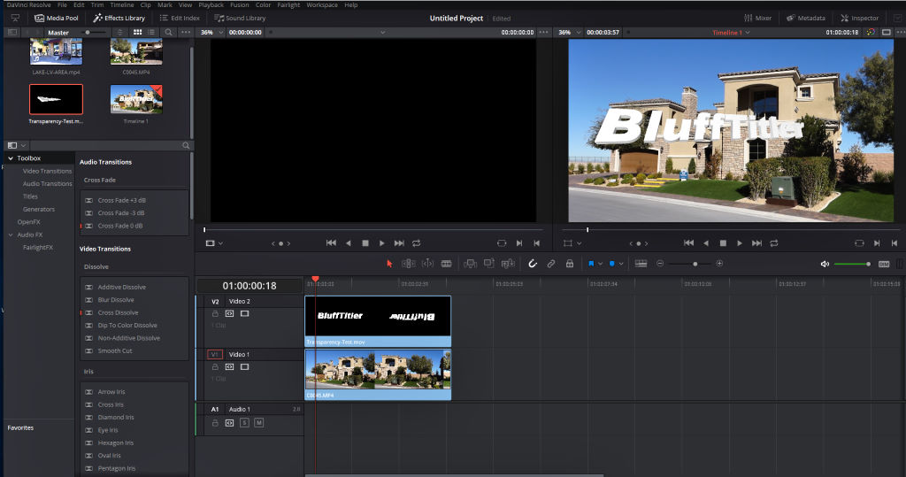Solo the Audio 1 track

pyautogui.click(x=244, y=423)
